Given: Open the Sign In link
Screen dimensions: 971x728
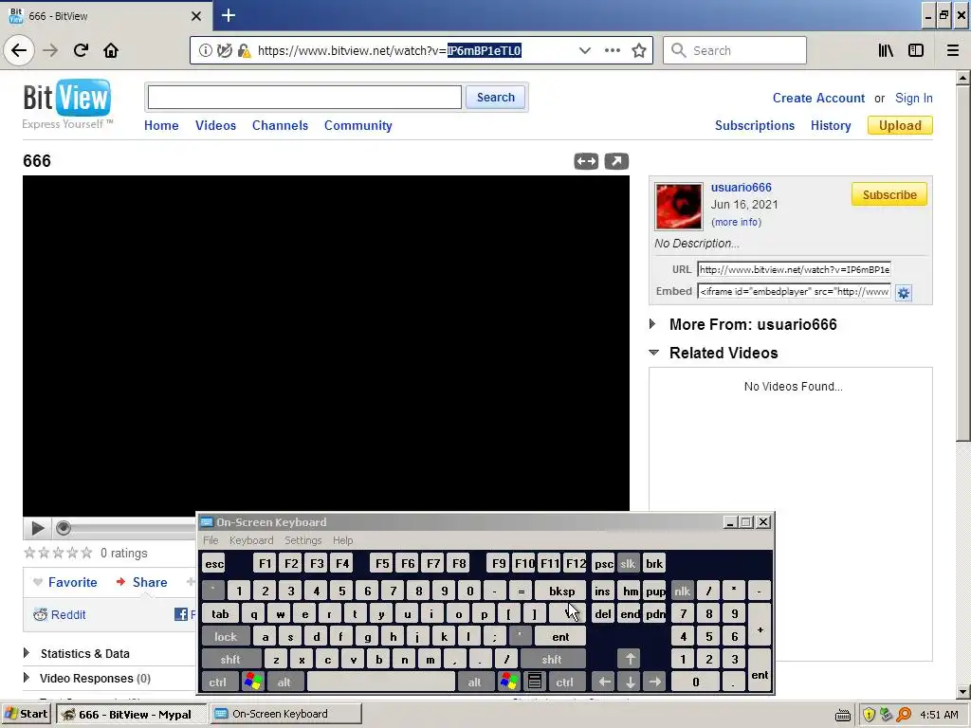Looking at the screenshot, I should point(913,98).
